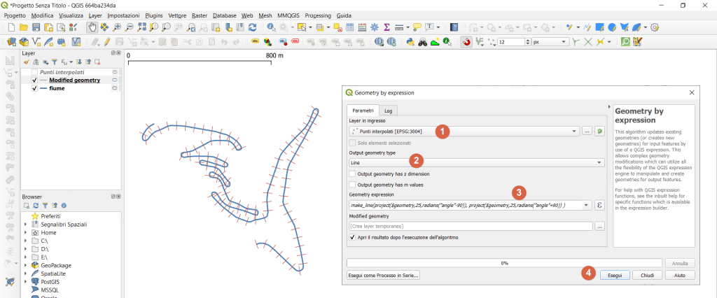The image size is (717, 298).
Task: Click the Refresh map icon
Action: [252, 27]
